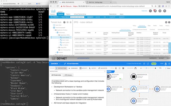
Task: Collapse the kubernetes application profile
Action: [x=56, y=32]
